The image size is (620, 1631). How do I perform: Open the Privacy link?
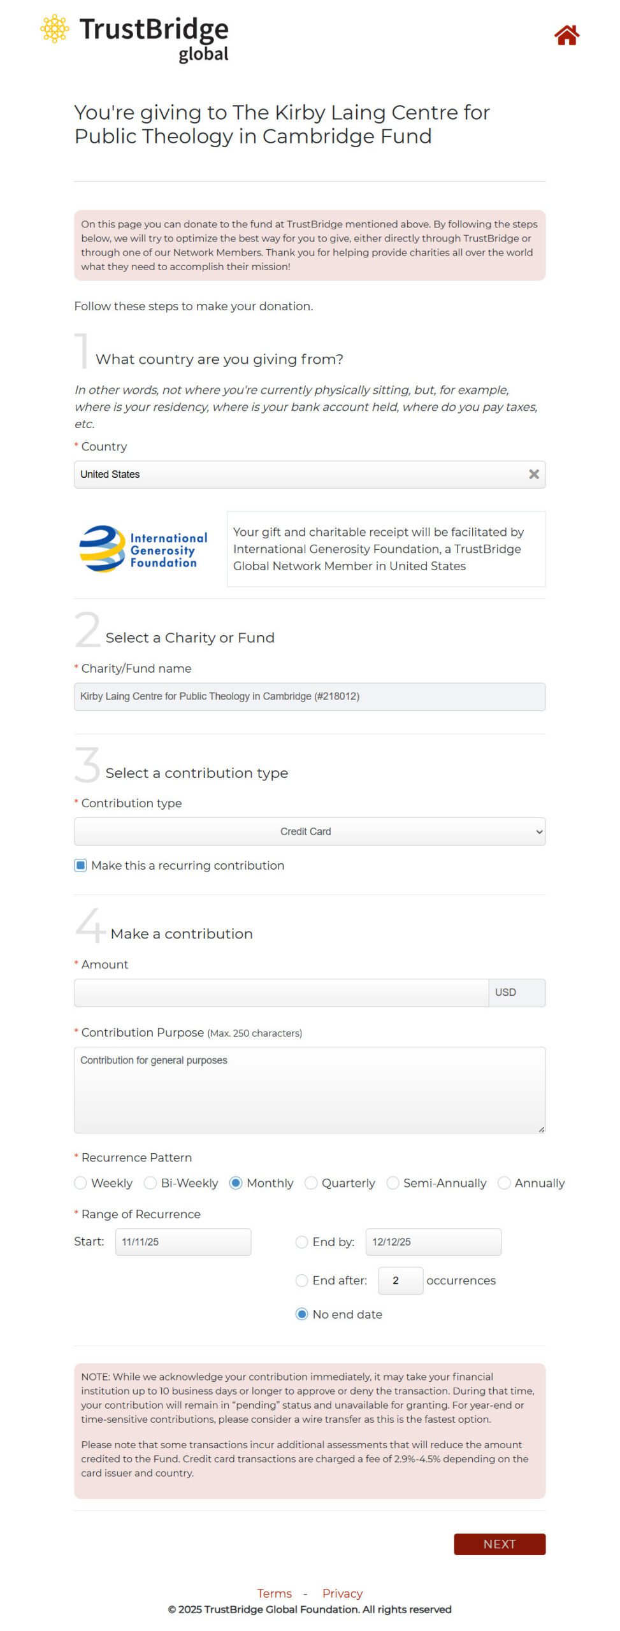point(342,1593)
